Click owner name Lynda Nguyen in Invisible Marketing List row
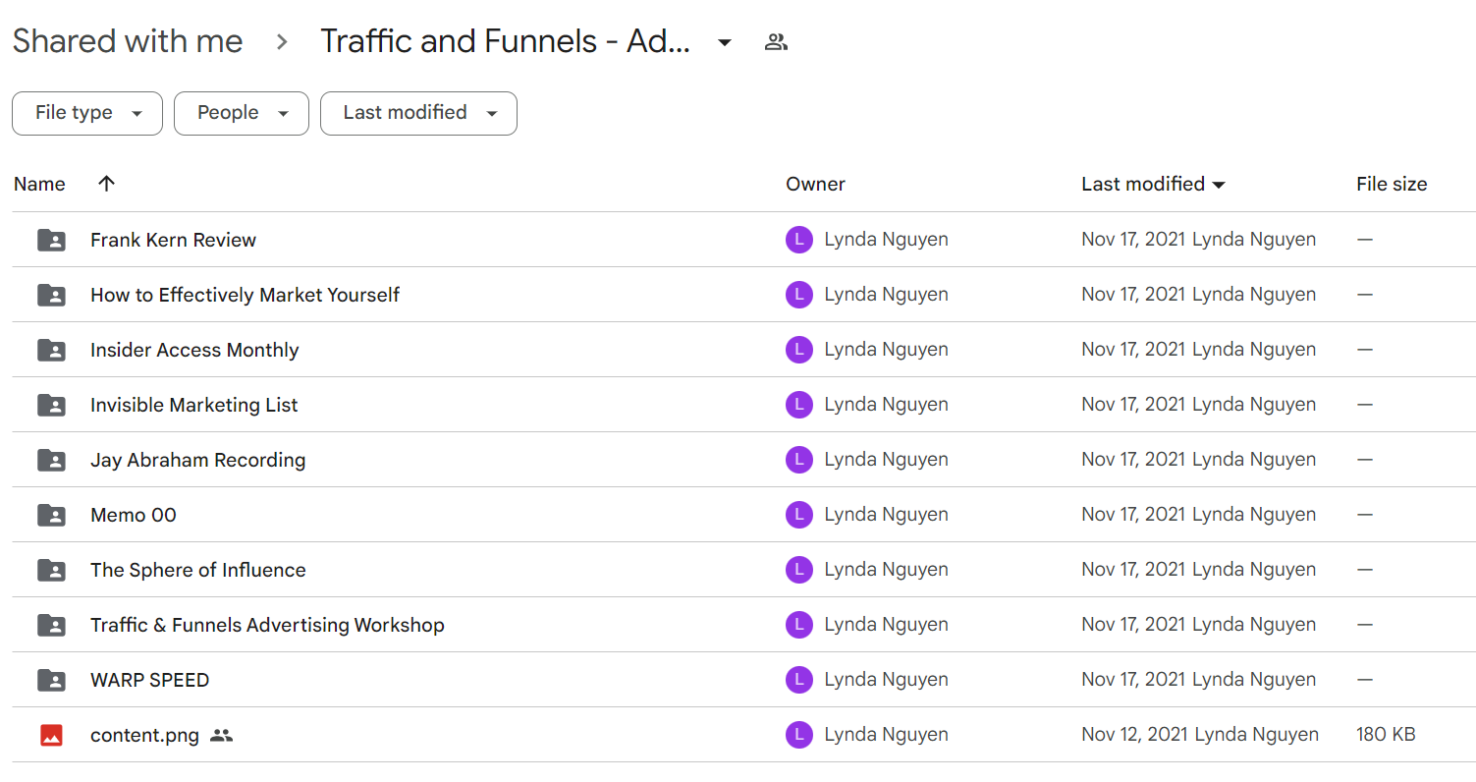 pos(886,405)
